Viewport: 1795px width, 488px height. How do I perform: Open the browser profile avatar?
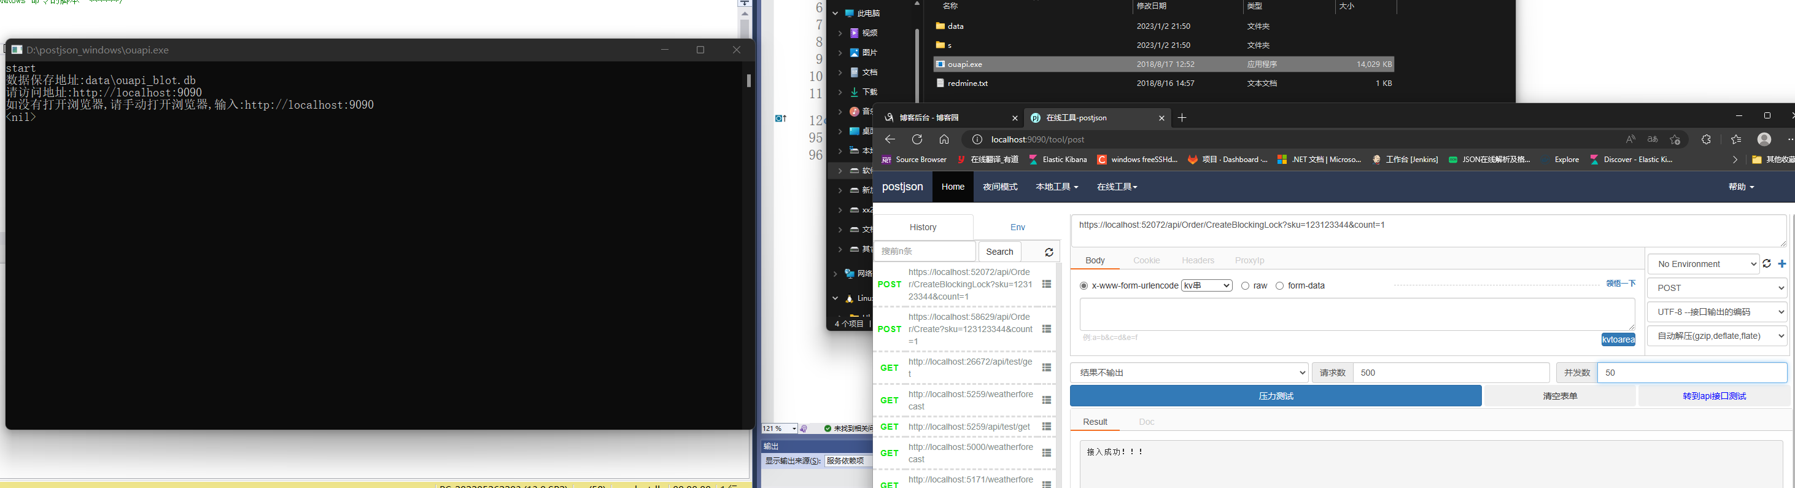(1764, 139)
